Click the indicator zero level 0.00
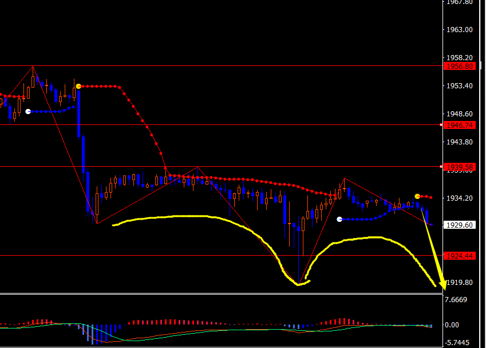Viewport: 486px width, 348px height. [x=452, y=325]
